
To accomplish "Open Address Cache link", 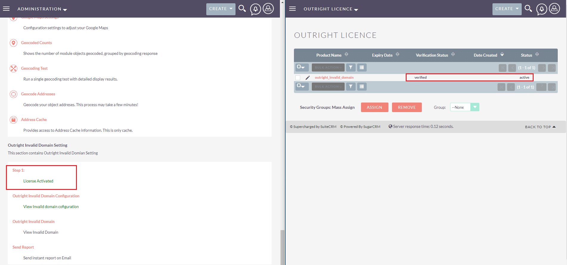I will [34, 120].
